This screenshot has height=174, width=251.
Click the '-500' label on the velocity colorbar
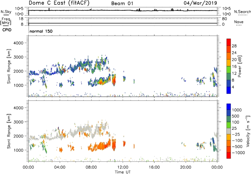(x=237, y=147)
